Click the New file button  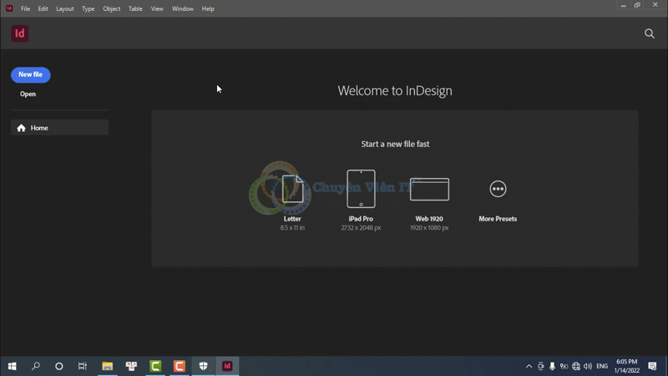(x=30, y=74)
